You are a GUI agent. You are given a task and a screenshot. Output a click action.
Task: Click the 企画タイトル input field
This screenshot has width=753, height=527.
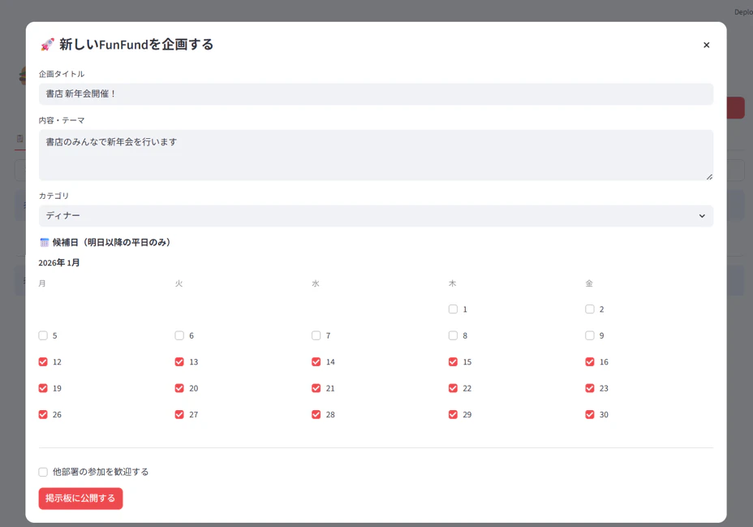376,94
